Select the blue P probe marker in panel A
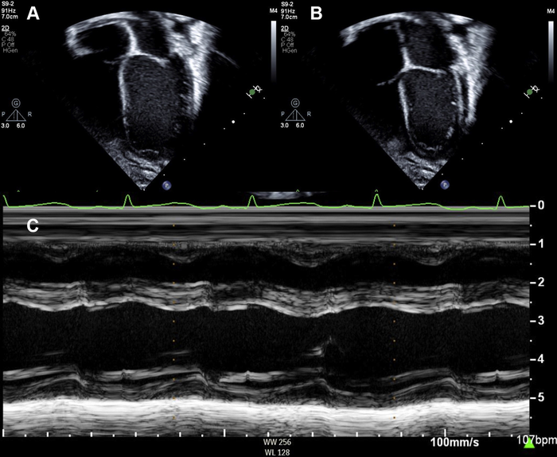 tap(168, 185)
